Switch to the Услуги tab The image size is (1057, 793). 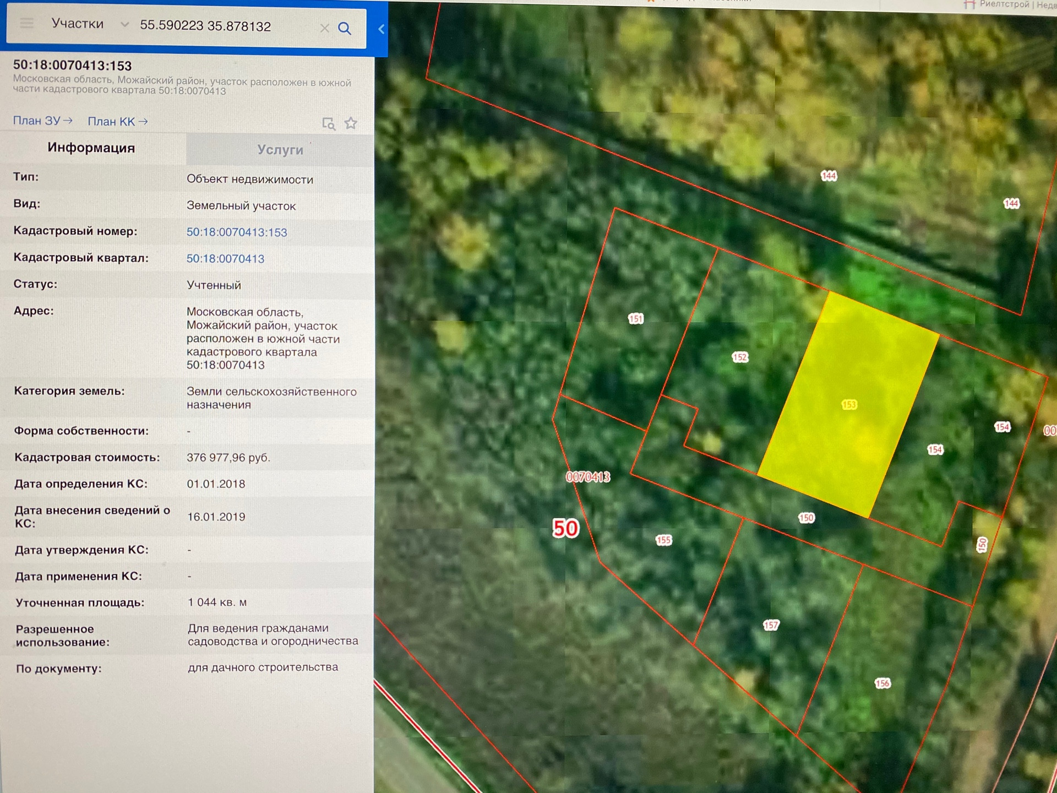280,150
